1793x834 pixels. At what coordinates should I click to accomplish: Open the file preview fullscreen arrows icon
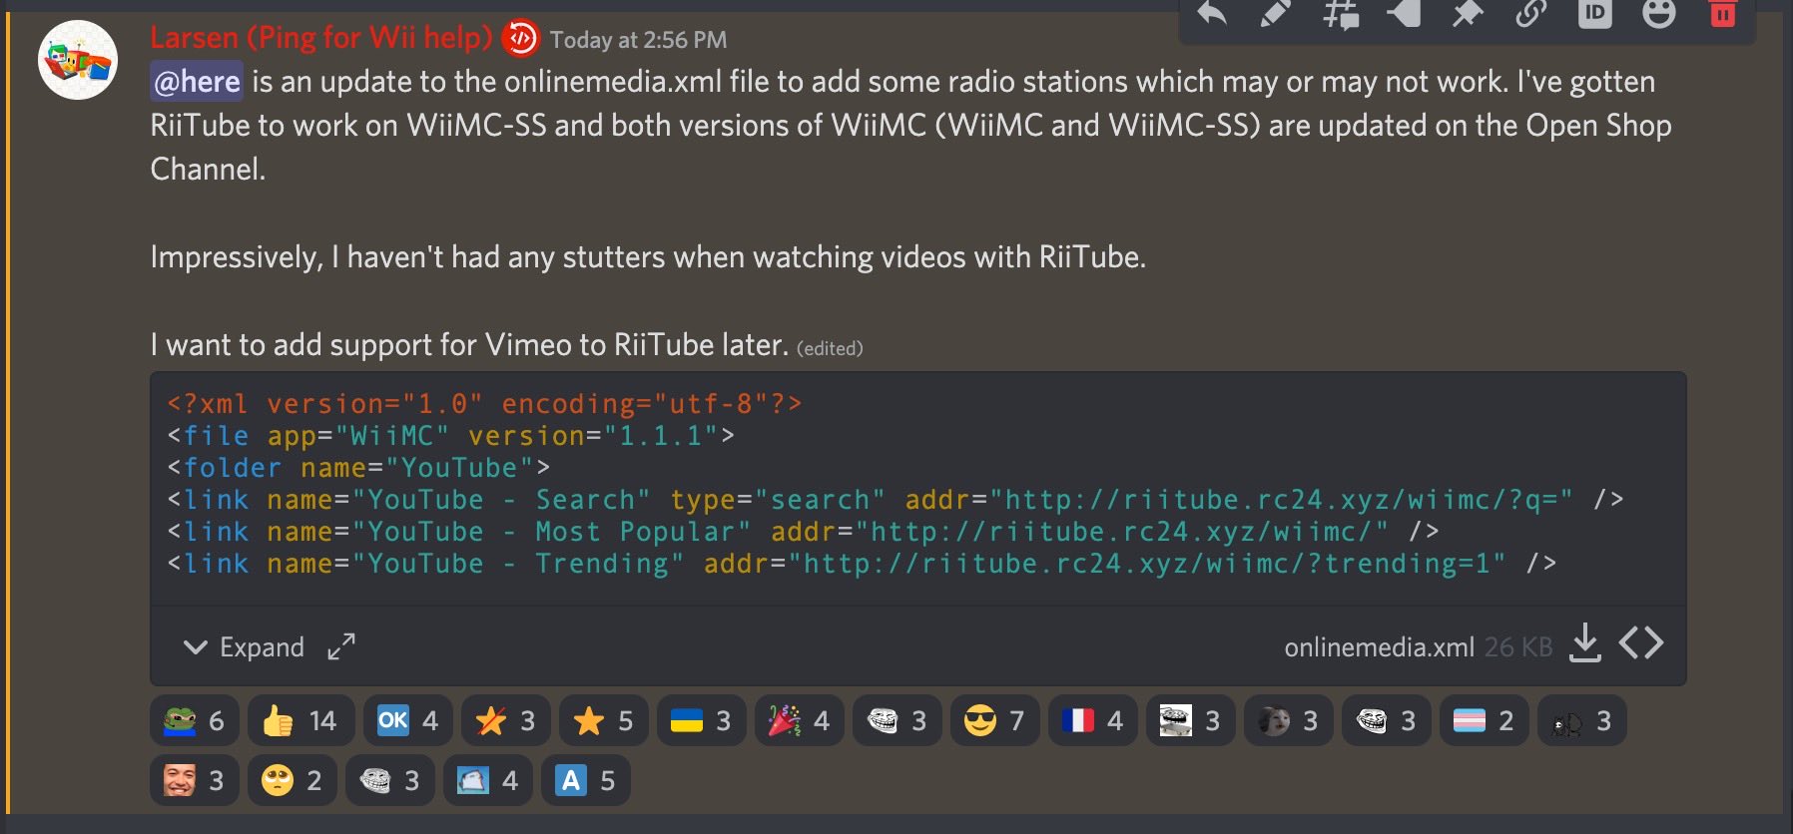coord(341,646)
